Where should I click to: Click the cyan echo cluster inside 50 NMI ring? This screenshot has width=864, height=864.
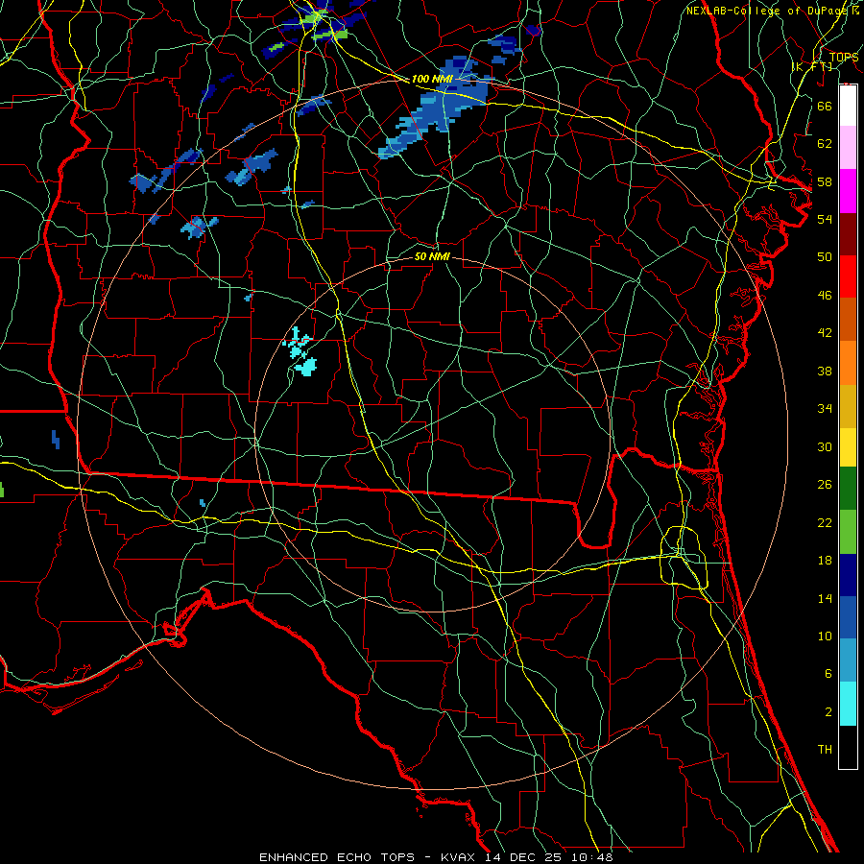coord(300,352)
